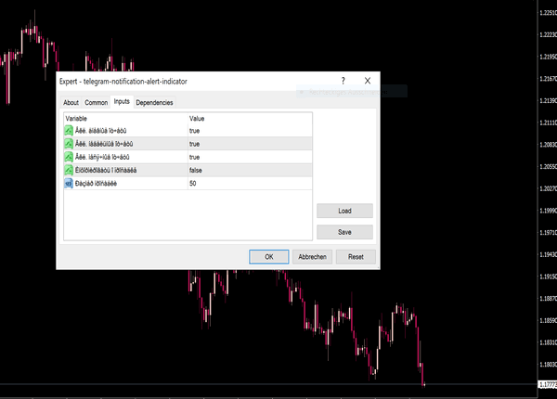Edit the value 50 cell
Image resolution: width=557 pixels, height=399 pixels.
tap(250, 183)
